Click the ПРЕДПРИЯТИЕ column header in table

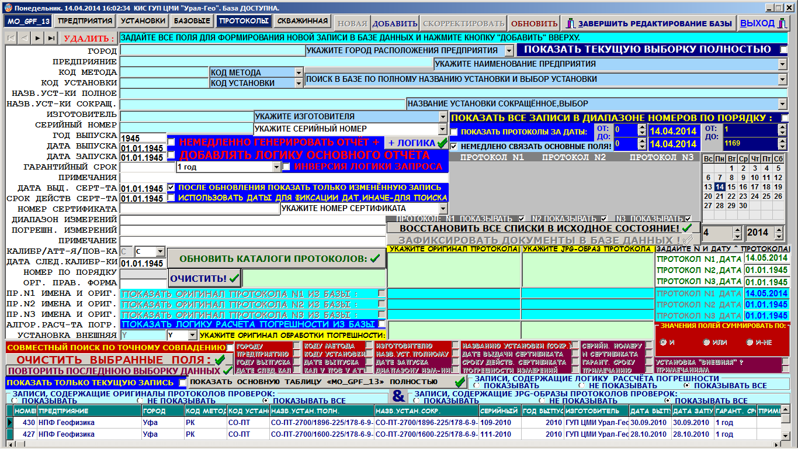89,411
